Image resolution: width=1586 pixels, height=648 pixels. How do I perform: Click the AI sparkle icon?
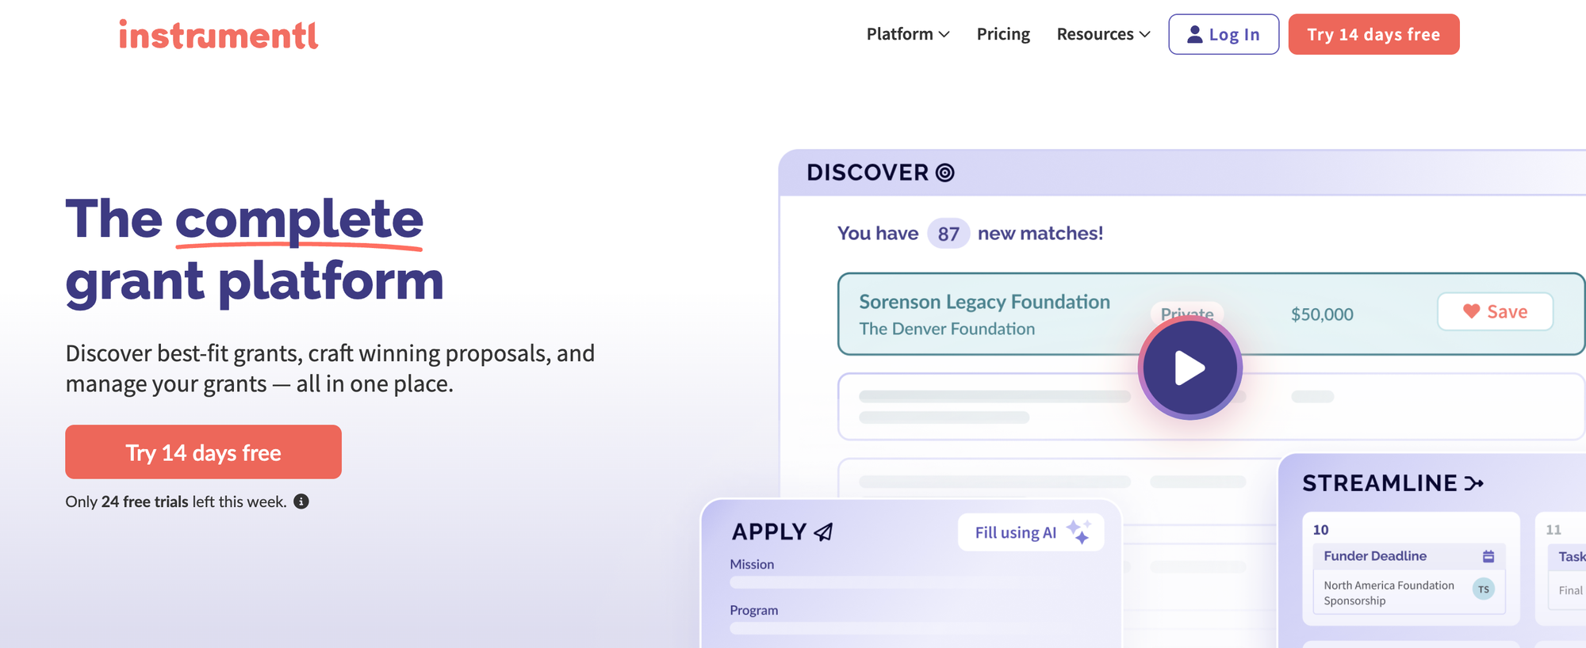1078,532
